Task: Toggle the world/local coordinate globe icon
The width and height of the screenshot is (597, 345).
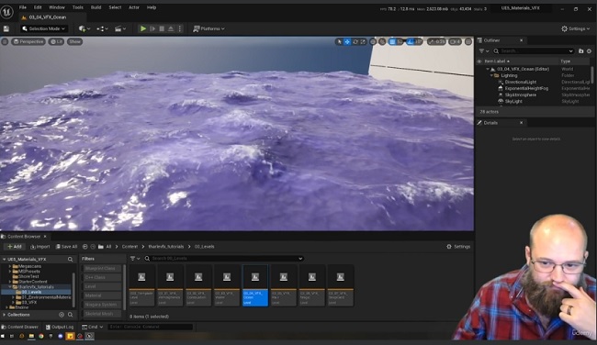Action: (x=373, y=41)
